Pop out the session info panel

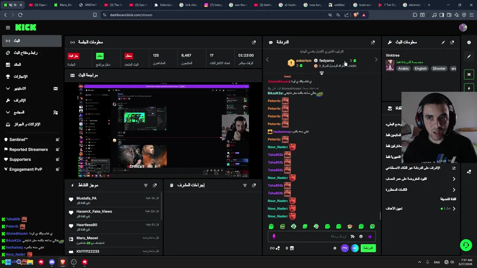(254, 42)
